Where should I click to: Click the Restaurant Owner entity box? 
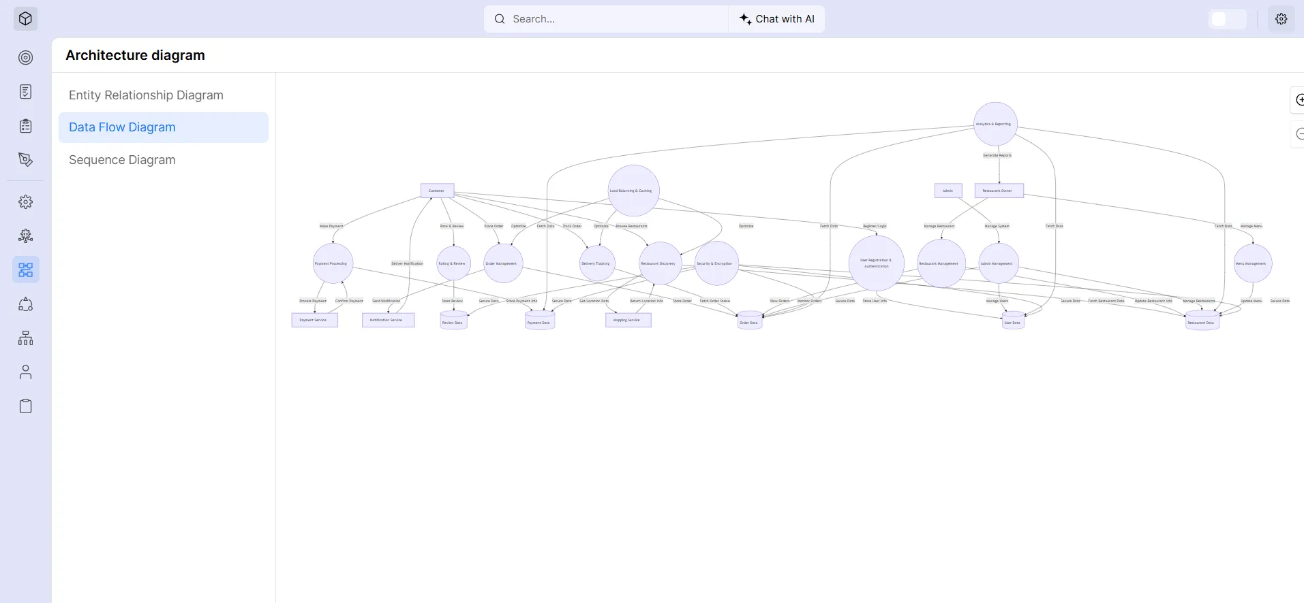tap(999, 191)
